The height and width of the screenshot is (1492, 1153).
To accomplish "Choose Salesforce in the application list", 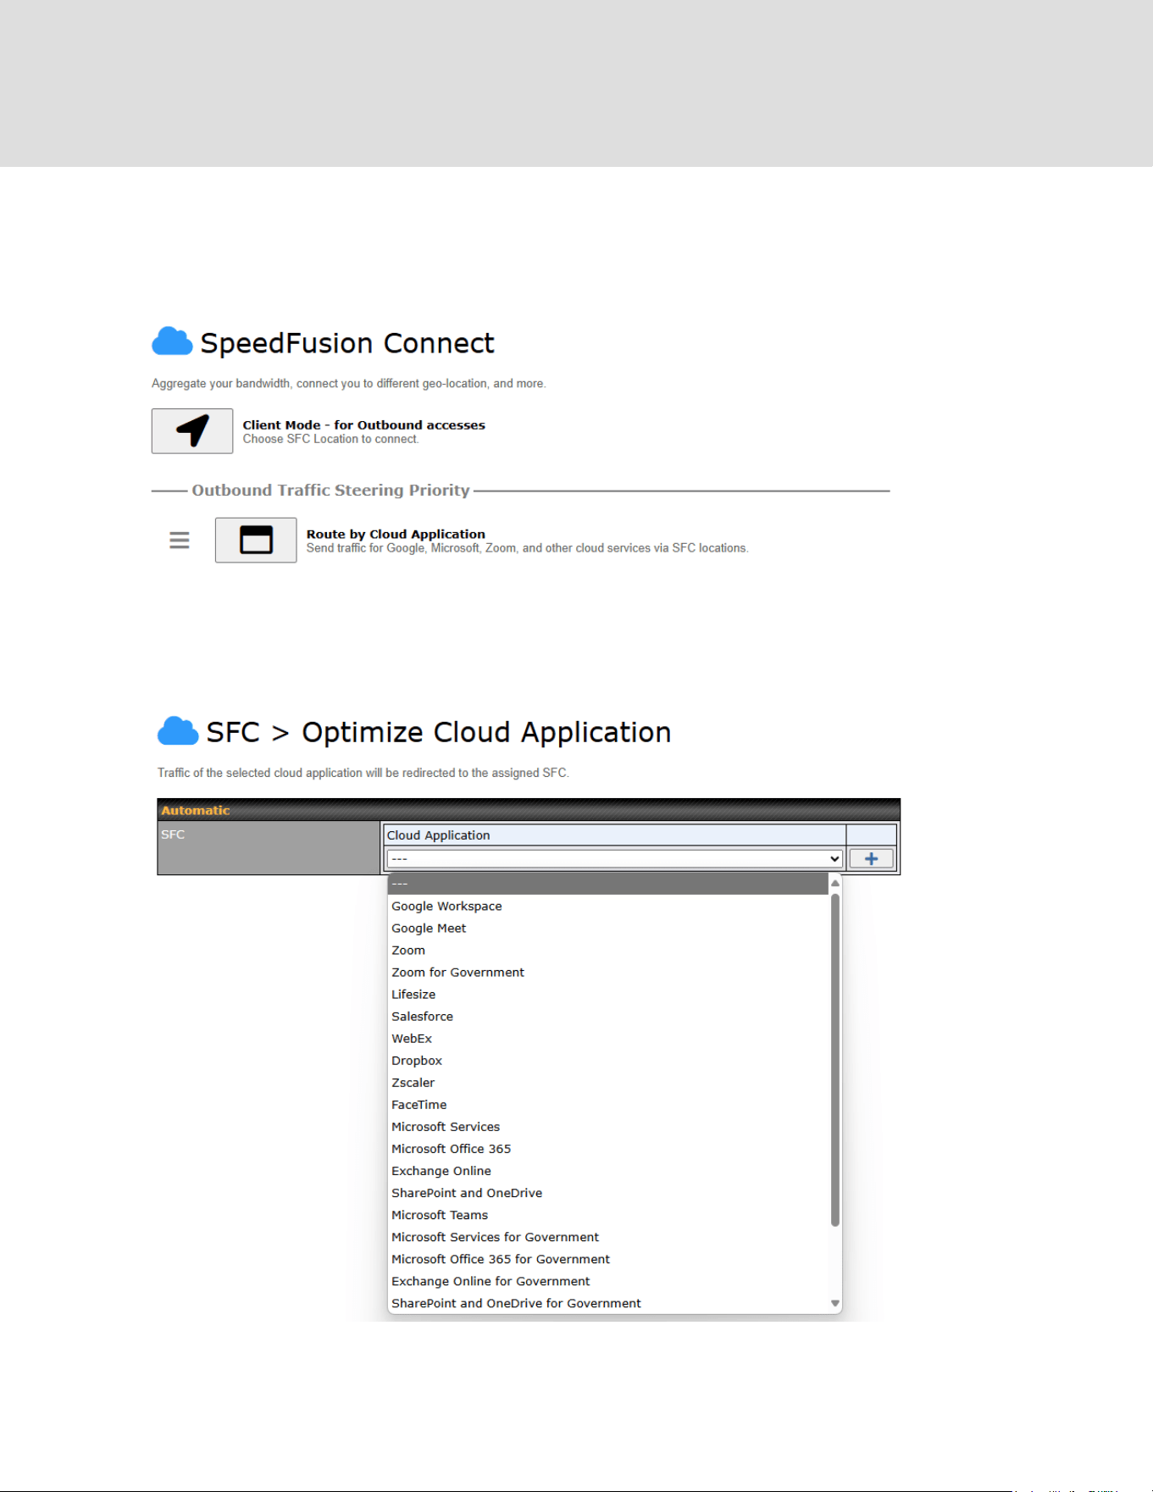I will [607, 1016].
